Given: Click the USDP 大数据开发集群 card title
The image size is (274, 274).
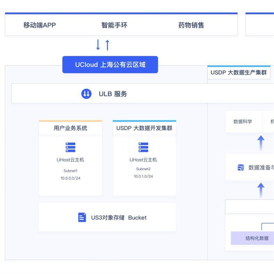Looking at the screenshot, I should [144, 128].
